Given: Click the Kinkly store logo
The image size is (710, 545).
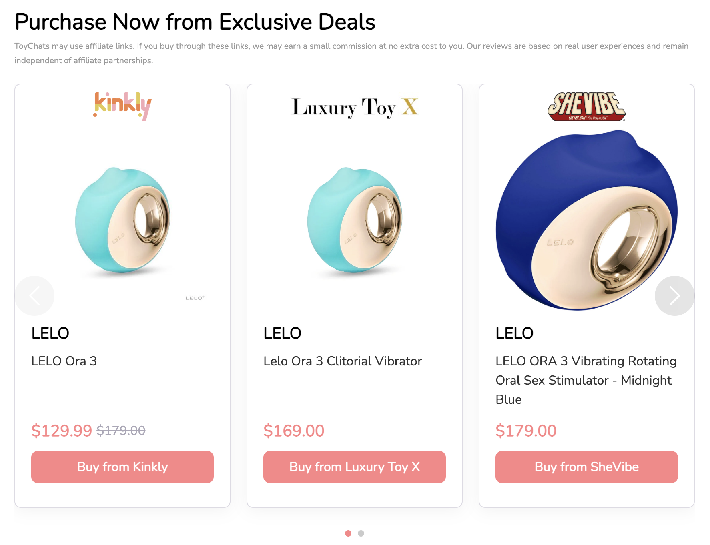Looking at the screenshot, I should (122, 106).
